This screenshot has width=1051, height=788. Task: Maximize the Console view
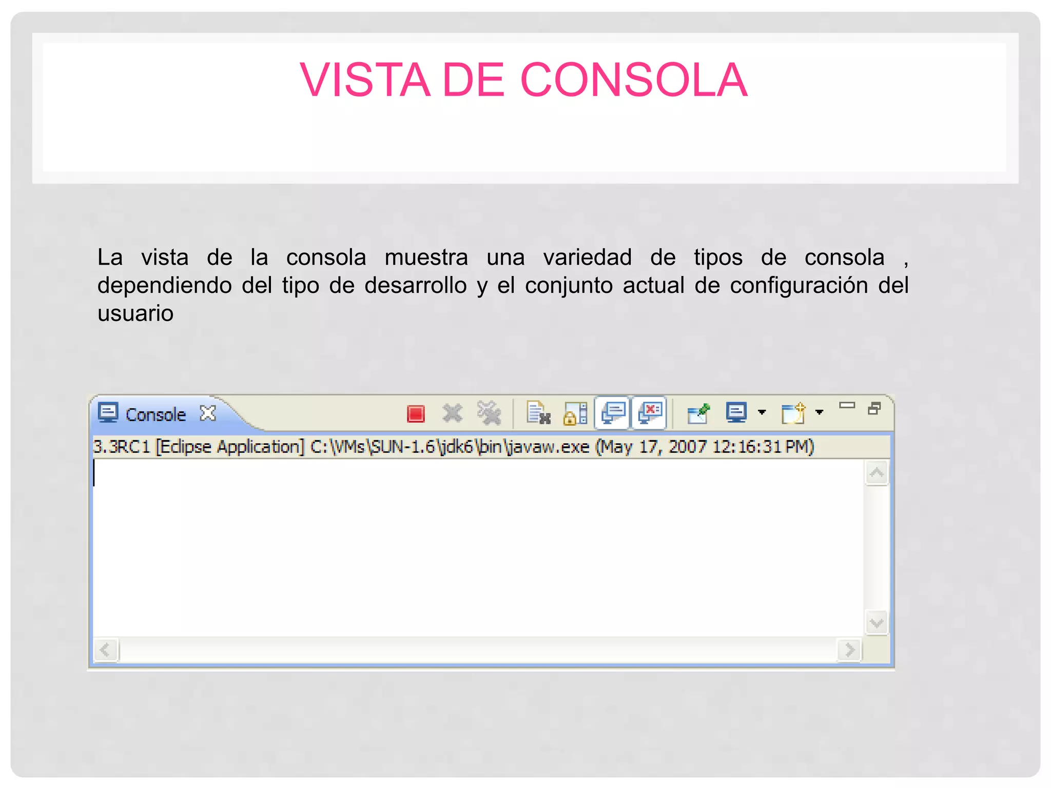[x=874, y=408]
